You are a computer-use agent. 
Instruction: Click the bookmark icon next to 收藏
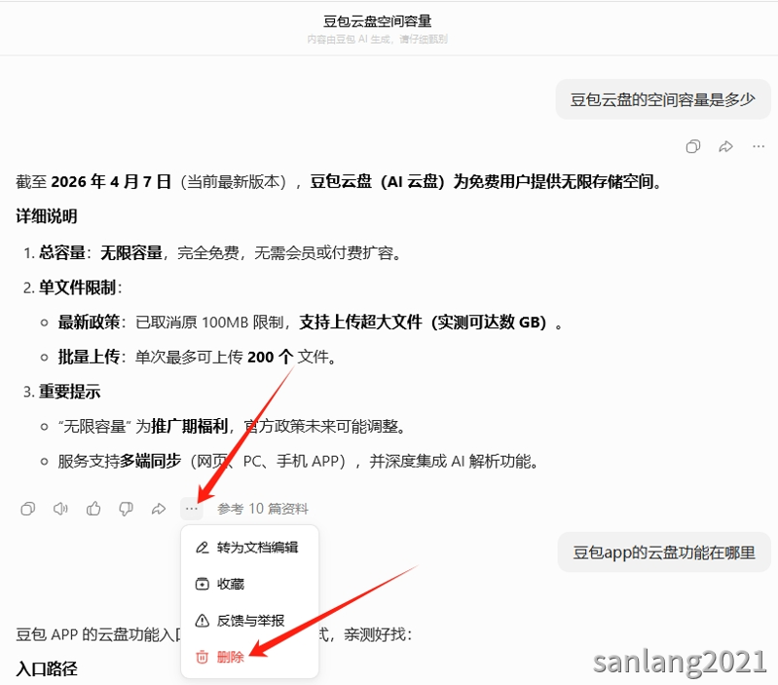pos(203,585)
